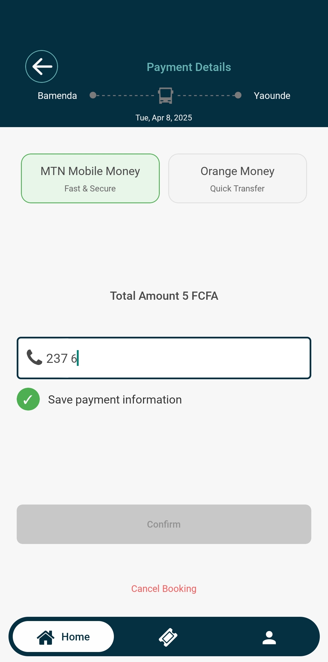Click the Yaounde destination label
This screenshot has width=328, height=662.
(272, 96)
